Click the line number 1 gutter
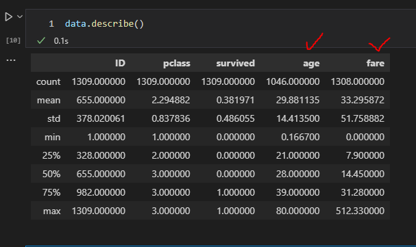 point(51,24)
